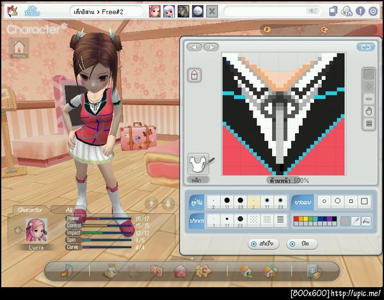Open the house with green arrow icon
This screenshot has height=300, width=384.
tap(247, 271)
